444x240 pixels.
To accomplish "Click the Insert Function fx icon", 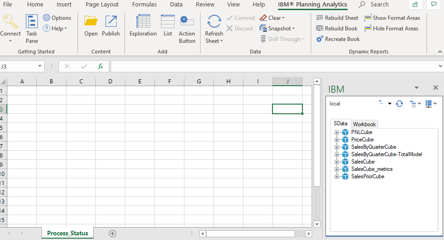I will pos(100,66).
